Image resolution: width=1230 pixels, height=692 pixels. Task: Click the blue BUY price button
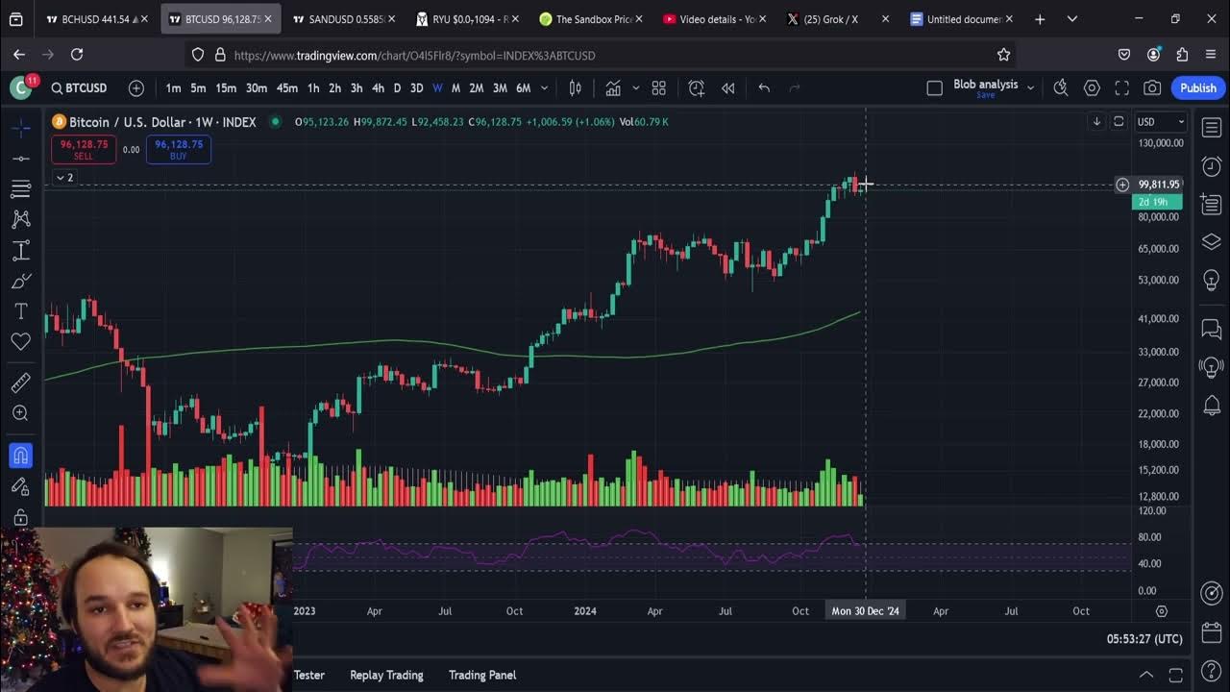coord(179,149)
